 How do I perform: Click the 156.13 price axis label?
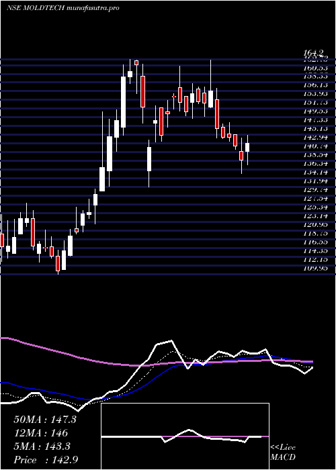[315, 85]
